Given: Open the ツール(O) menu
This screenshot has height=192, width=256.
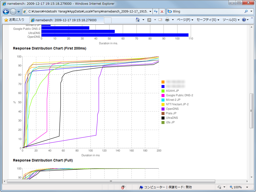Looking at the screenshot, I should click(x=231, y=20).
